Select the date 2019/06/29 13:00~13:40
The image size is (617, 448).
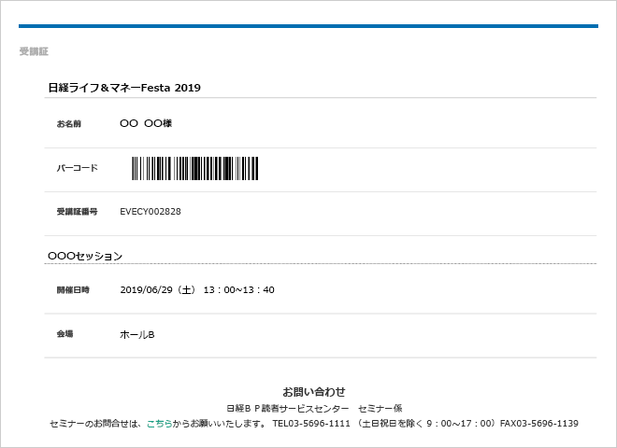[197, 289]
